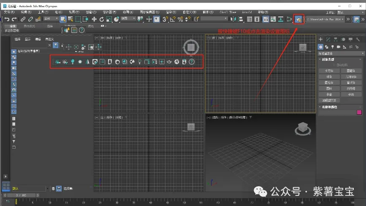Screen dimensions: 366x206
Task: Select the Rotate transform tool
Action: [102, 19]
